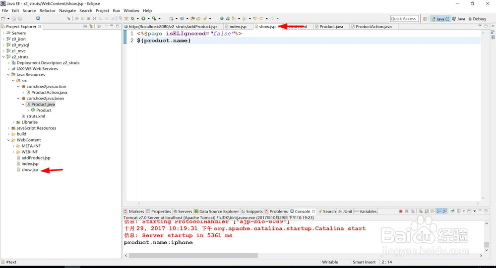Open the File menu
This screenshot has width=496, height=268.
[5, 10]
